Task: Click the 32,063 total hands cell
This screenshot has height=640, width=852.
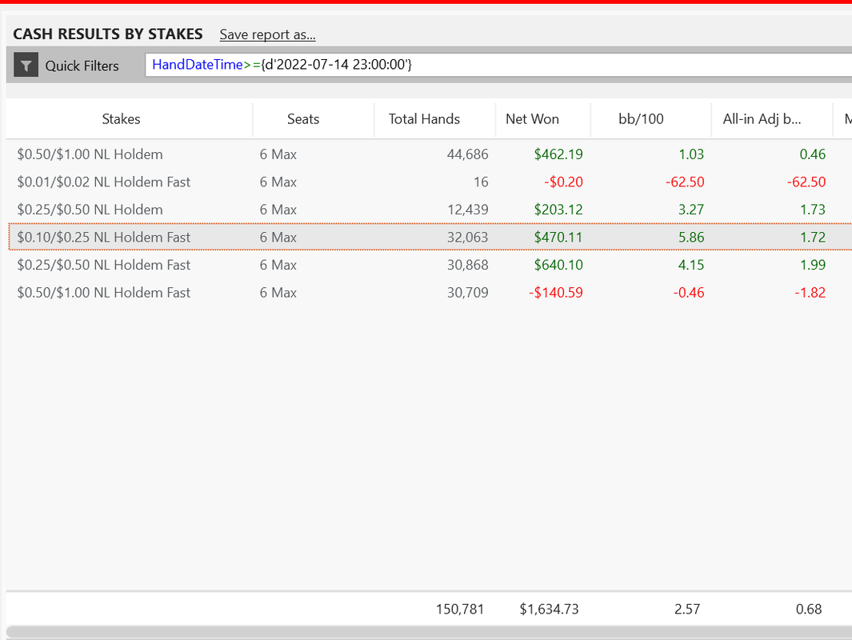Action: (467, 237)
